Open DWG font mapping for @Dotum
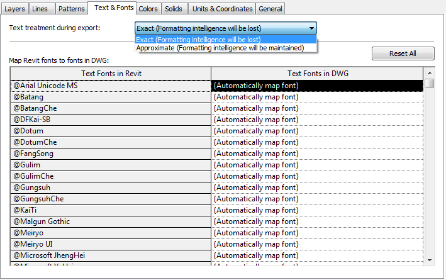The height and width of the screenshot is (280, 446). 317,131
